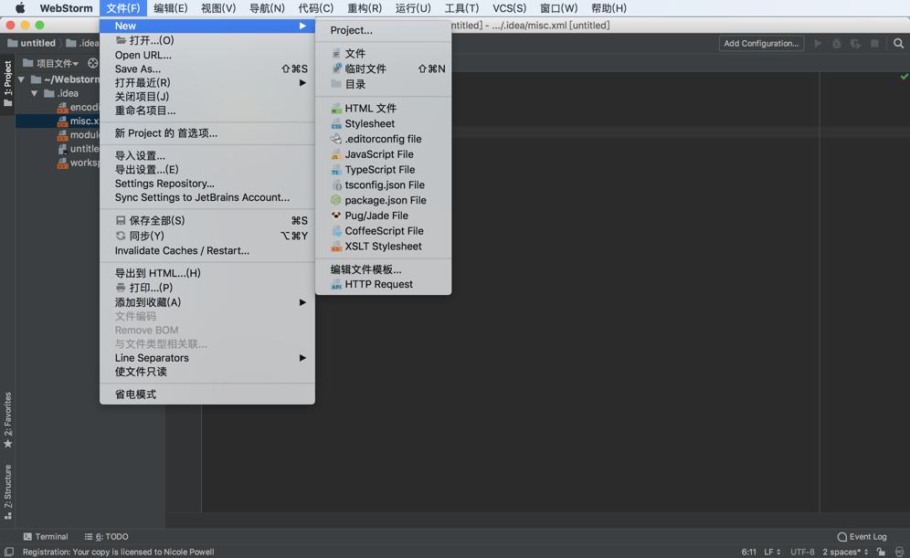
Task: Click the Run with Coverage icon
Action: click(855, 44)
